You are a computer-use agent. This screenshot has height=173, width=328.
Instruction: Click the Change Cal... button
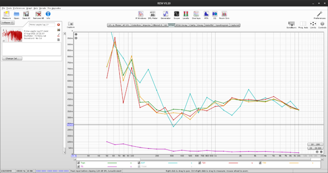pyautogui.click(x=11, y=59)
